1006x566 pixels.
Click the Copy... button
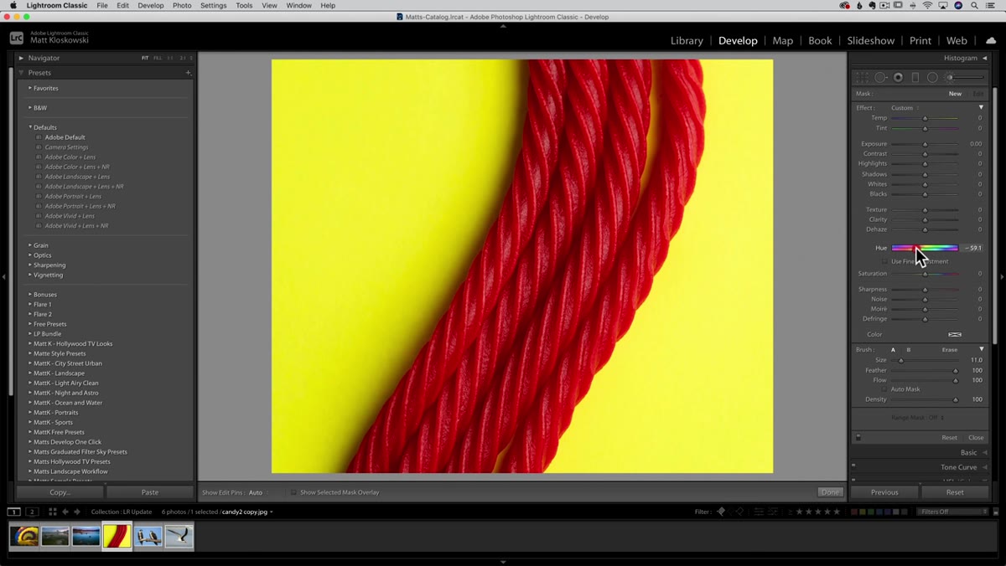click(60, 492)
